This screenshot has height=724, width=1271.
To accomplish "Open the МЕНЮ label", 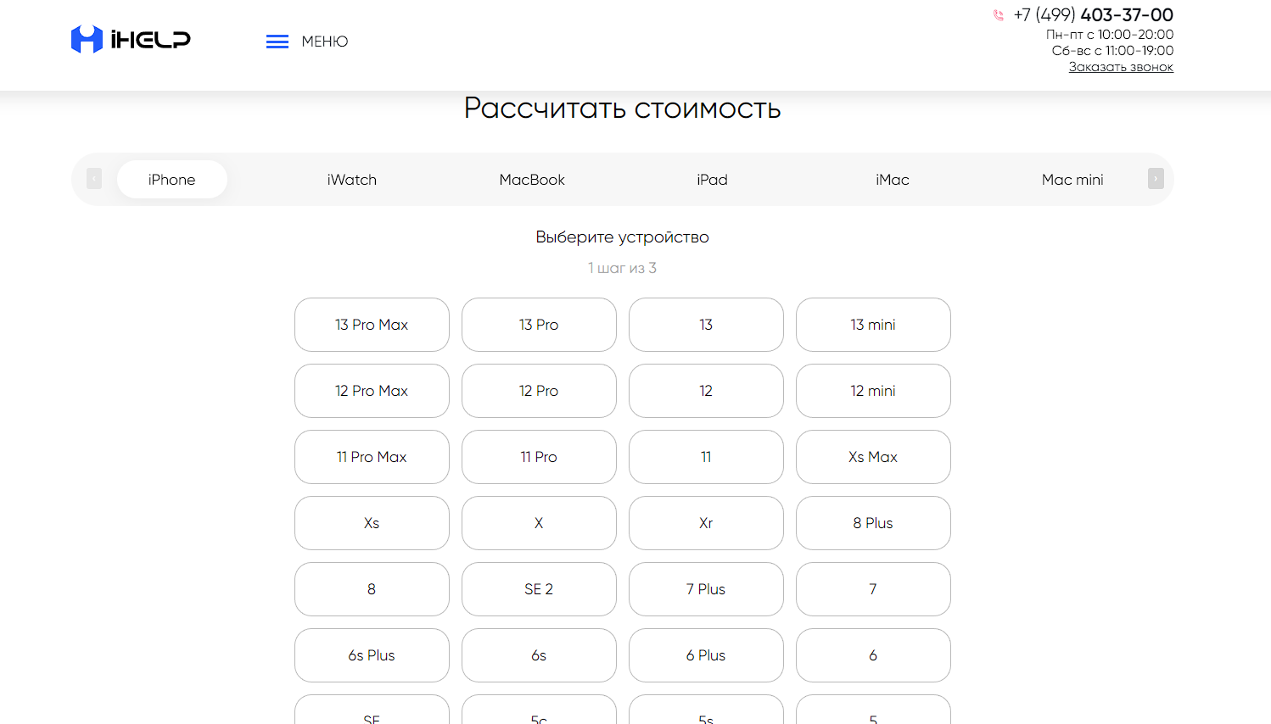I will coord(325,42).
